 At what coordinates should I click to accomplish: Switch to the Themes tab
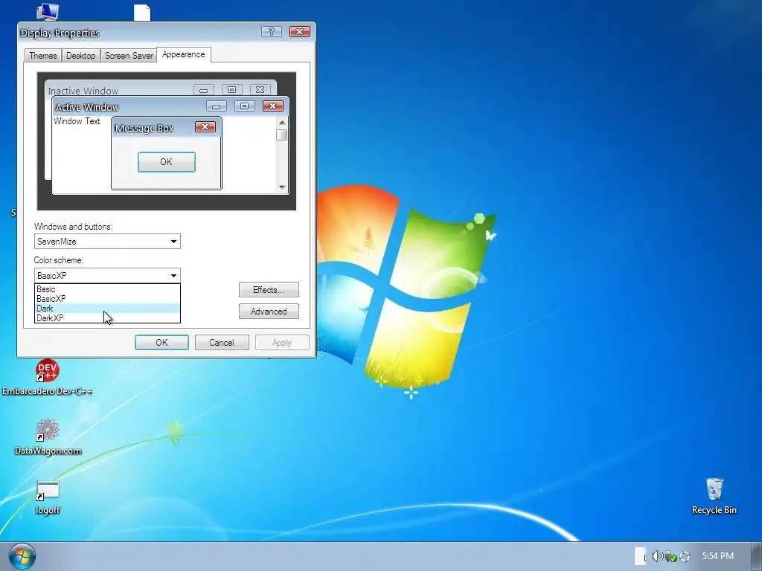click(43, 55)
